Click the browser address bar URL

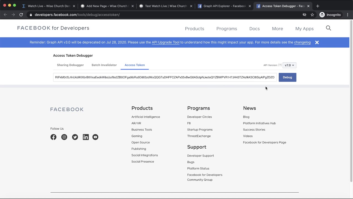point(77,15)
